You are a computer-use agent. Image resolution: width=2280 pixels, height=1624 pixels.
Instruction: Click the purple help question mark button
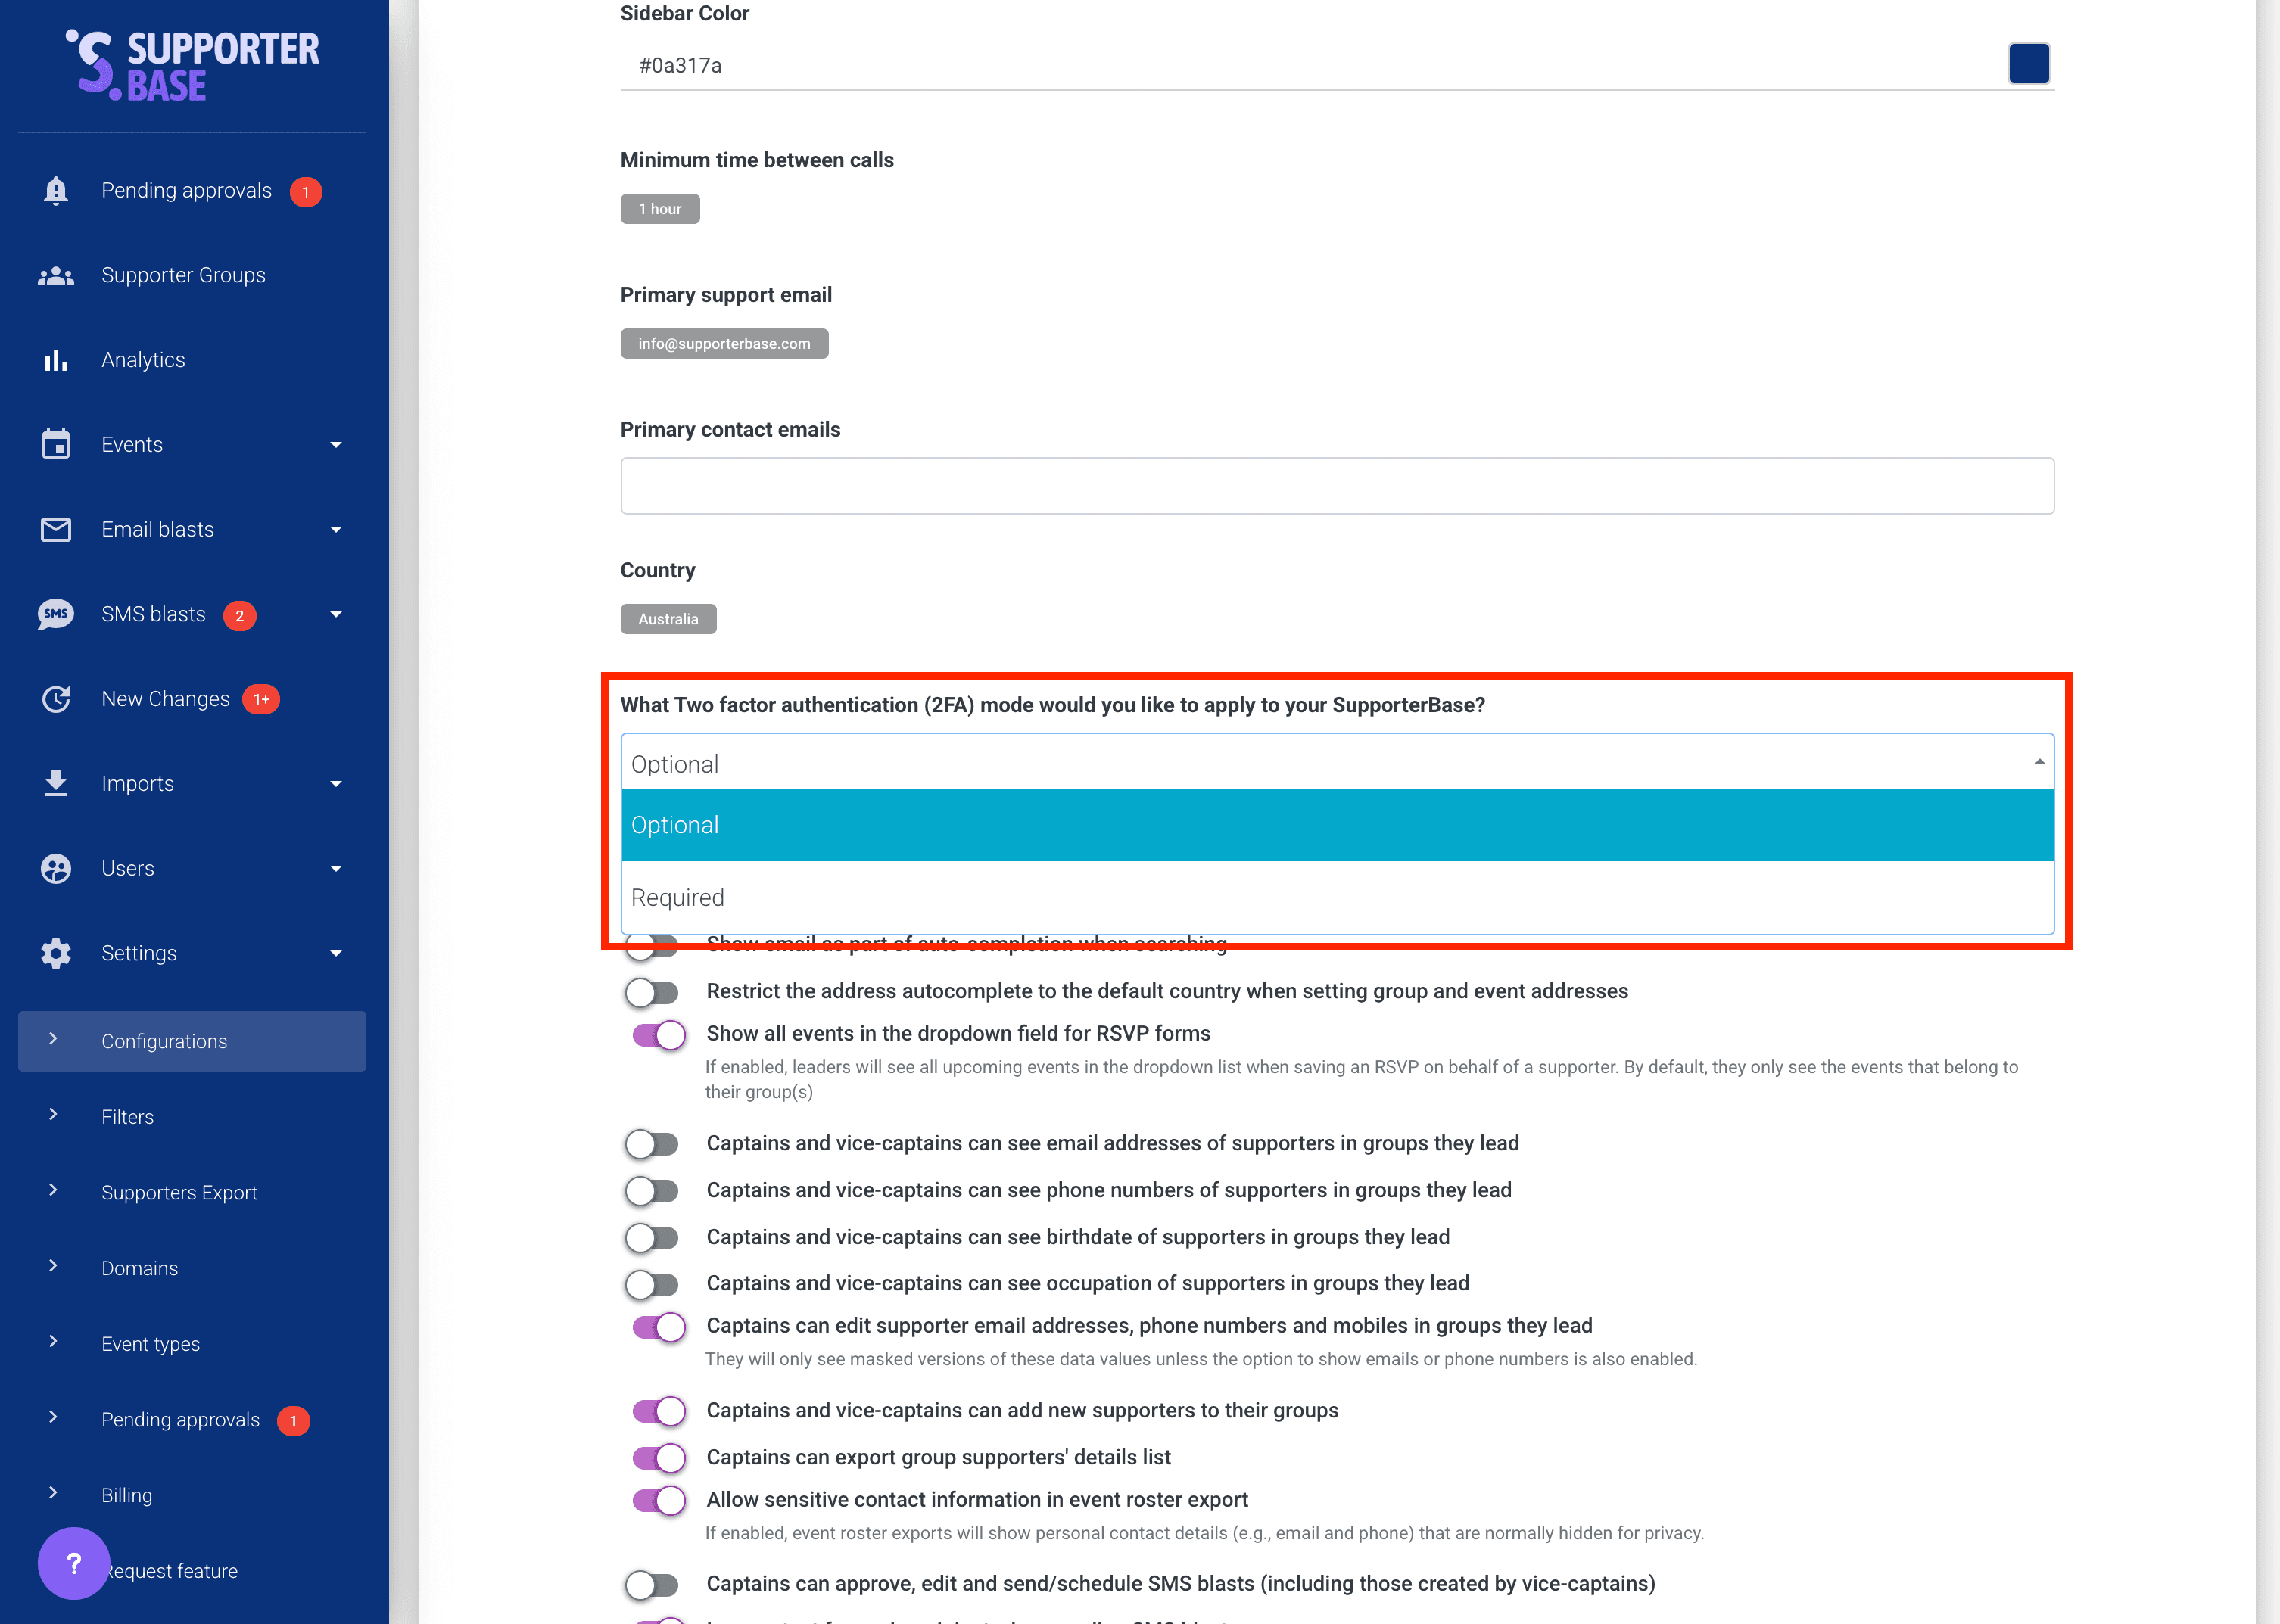click(73, 1563)
